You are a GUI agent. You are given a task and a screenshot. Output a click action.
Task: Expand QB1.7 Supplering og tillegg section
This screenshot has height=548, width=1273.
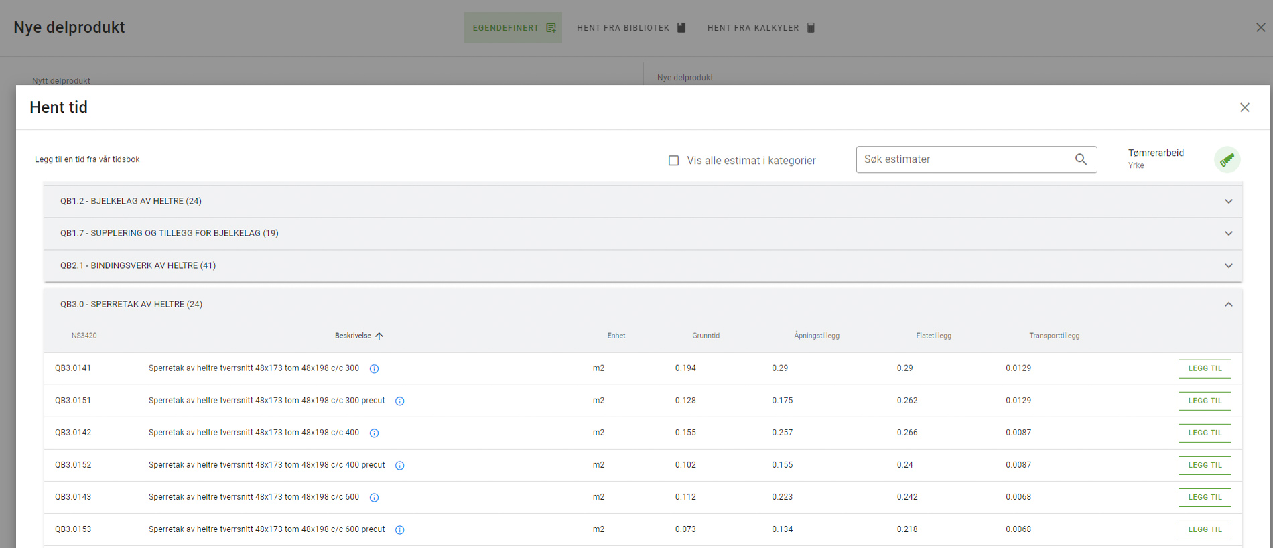point(1228,233)
